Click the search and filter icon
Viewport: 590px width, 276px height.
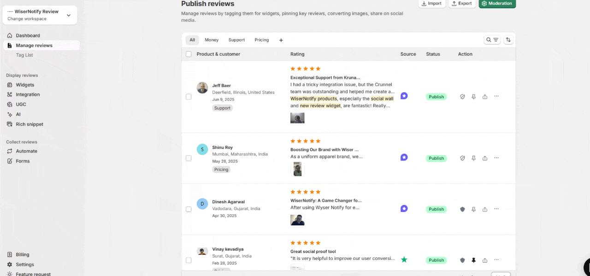point(492,40)
